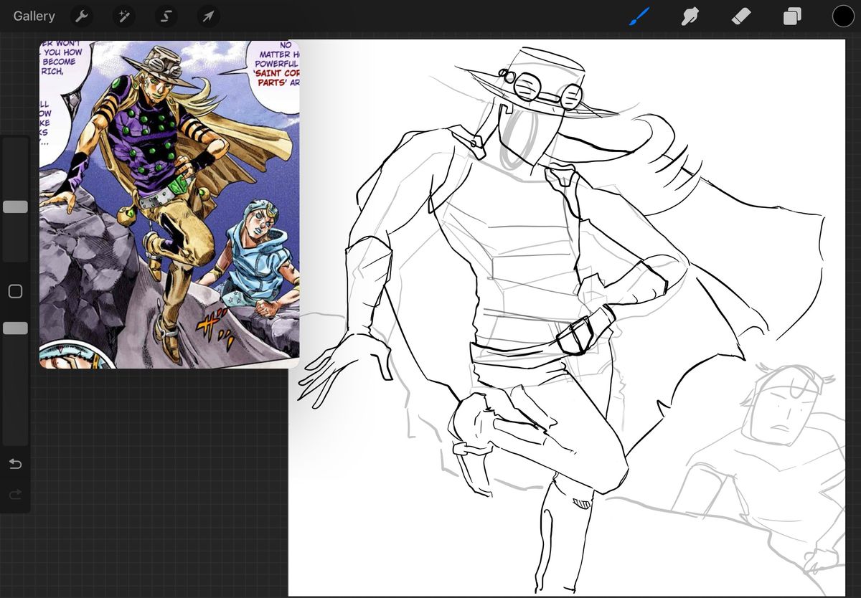Viewport: 861px width, 598px height.
Task: Tap the floating reference image window
Action: [169, 204]
